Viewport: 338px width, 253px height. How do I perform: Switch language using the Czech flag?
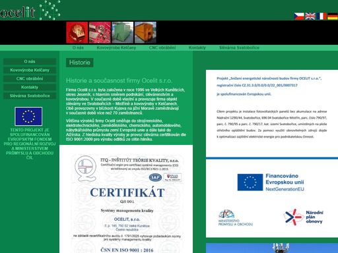[299, 16]
